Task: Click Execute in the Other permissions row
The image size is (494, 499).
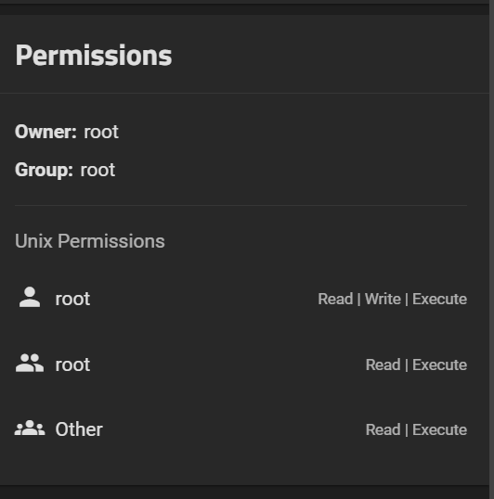Action: coord(439,429)
